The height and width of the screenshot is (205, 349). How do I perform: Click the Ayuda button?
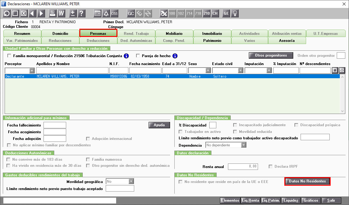[159, 125]
